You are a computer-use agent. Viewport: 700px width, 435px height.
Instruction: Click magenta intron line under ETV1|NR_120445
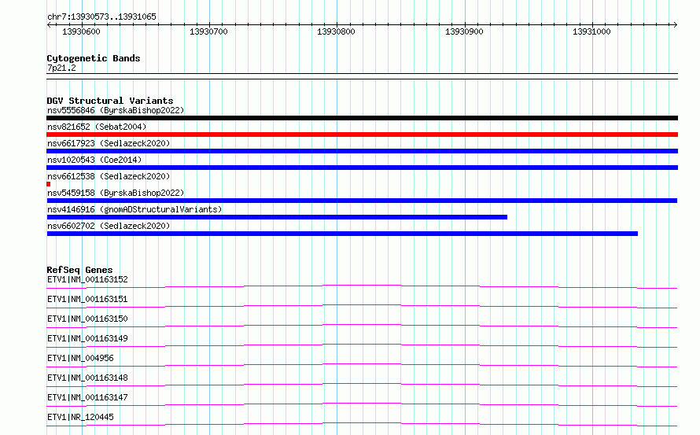(362, 423)
